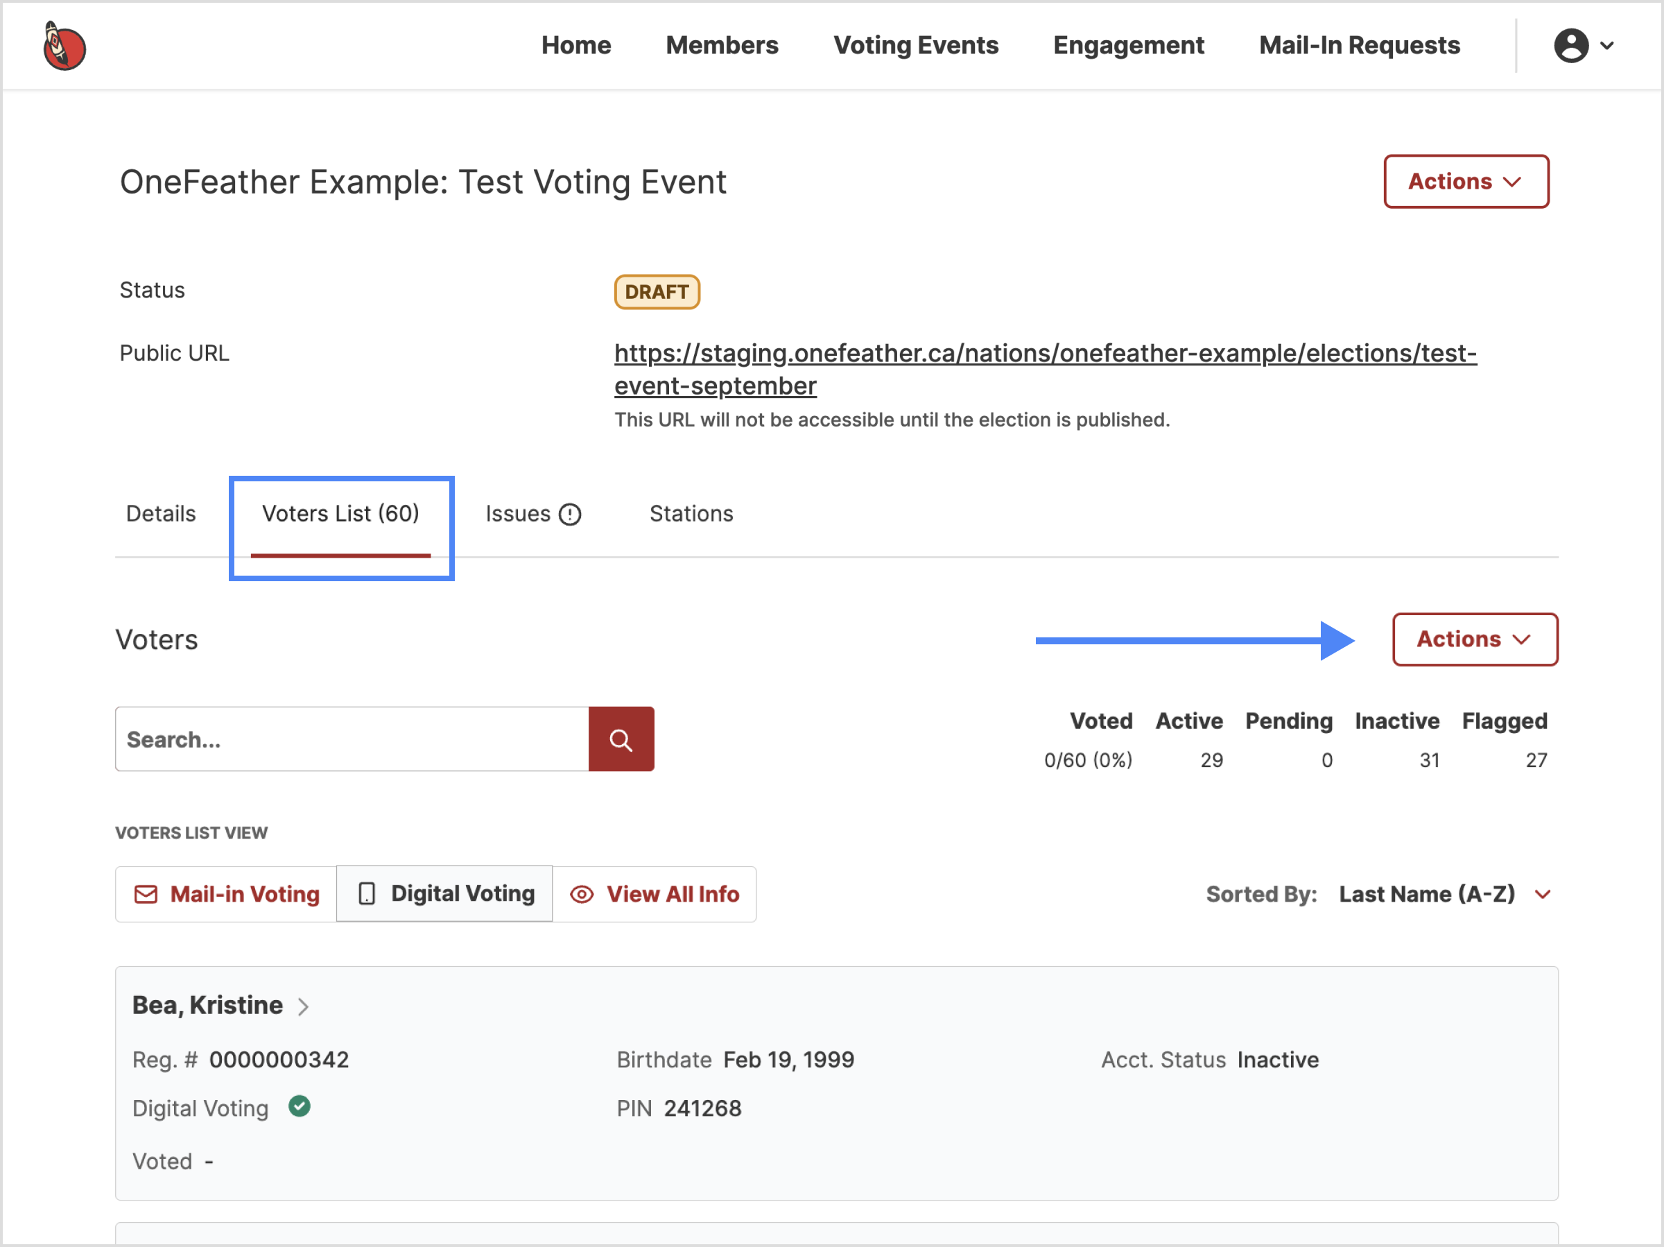Image resolution: width=1664 pixels, height=1247 pixels.
Task: Click the green Digital Voting checkmark
Action: coord(300,1106)
